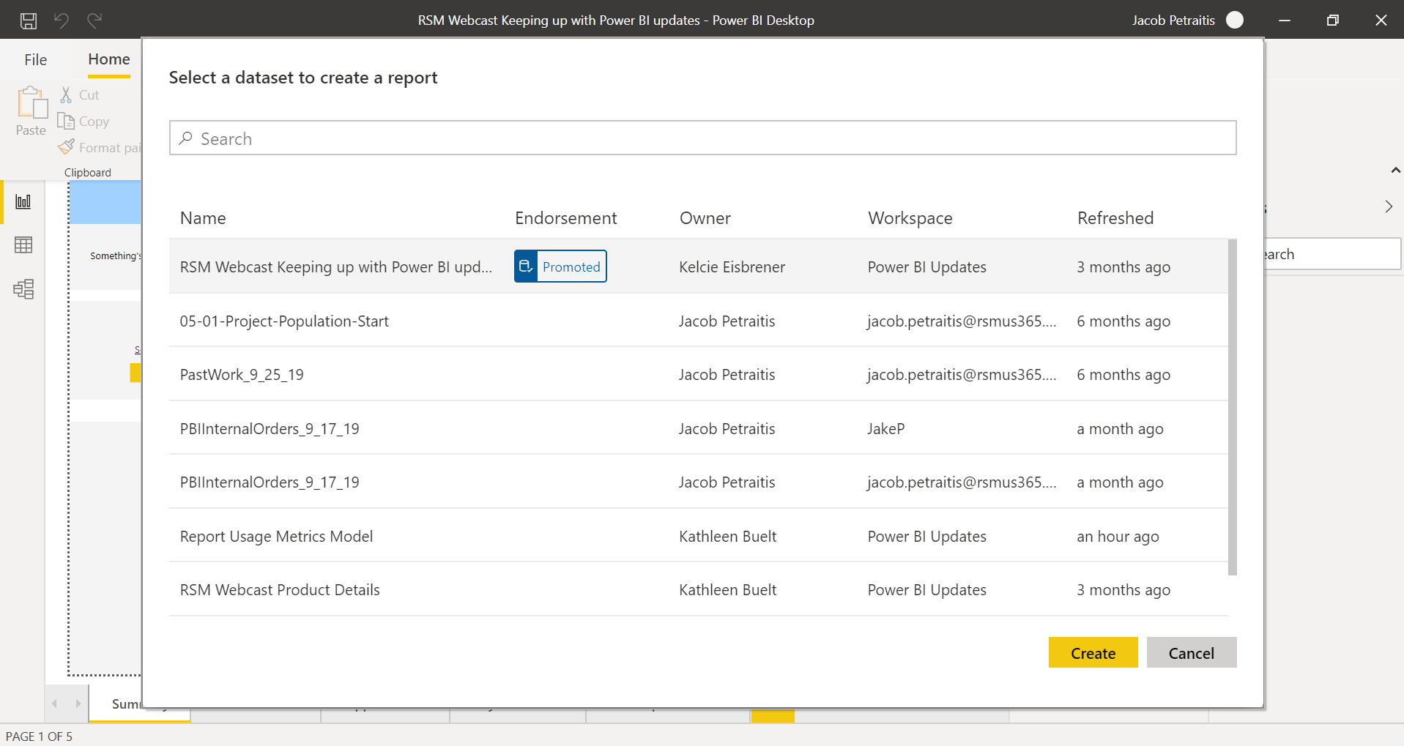This screenshot has width=1404, height=746.
Task: Open the Model view icon
Action: point(23,289)
